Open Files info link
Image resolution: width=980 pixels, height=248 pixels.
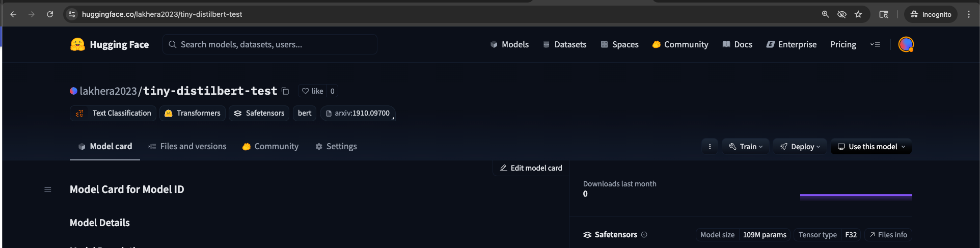888,235
